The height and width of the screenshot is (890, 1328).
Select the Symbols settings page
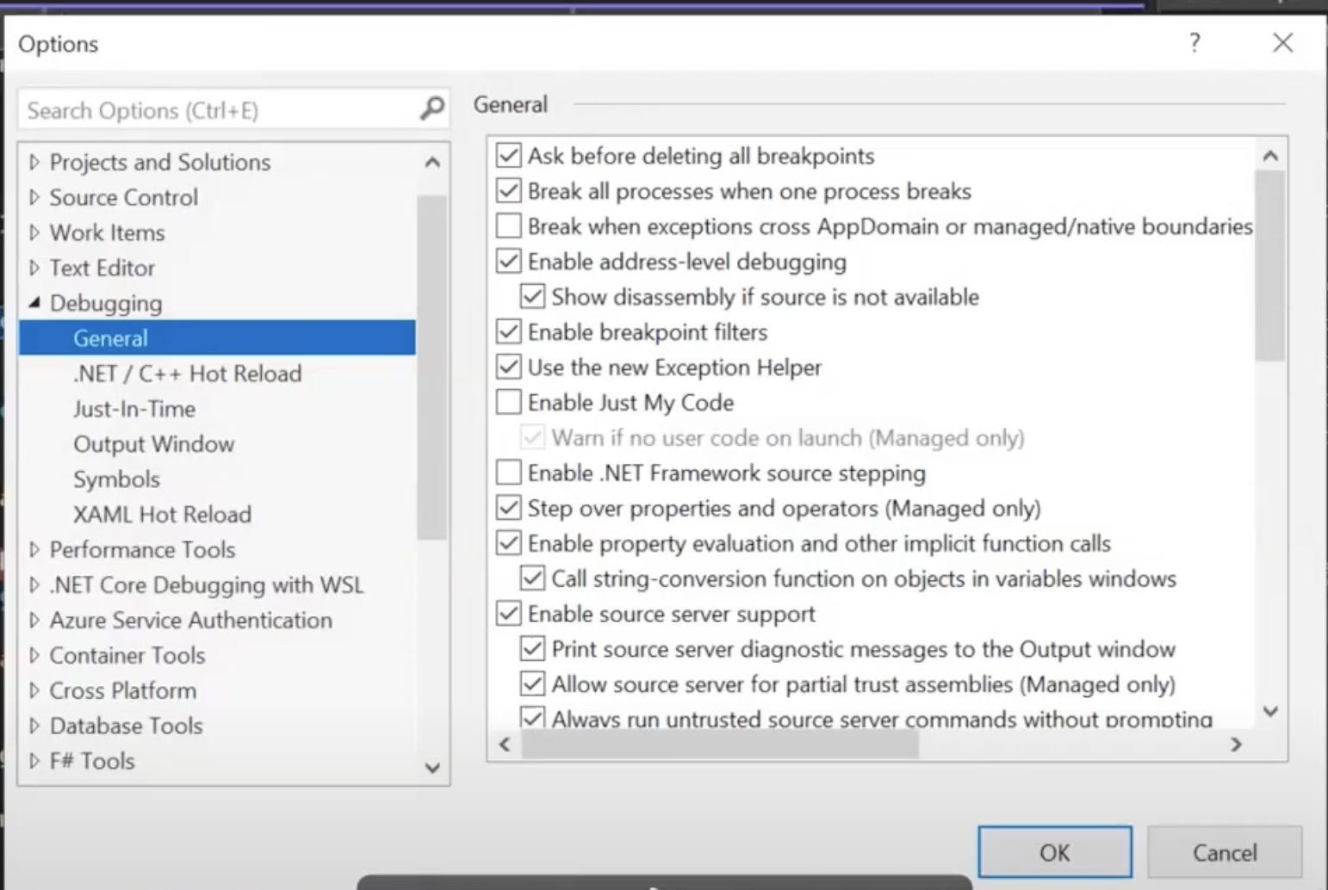pyautogui.click(x=116, y=479)
